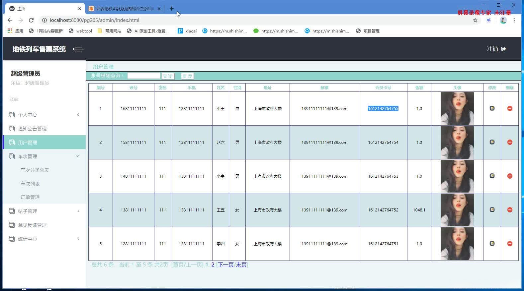Reload the page with the refresh icon
The width and height of the screenshot is (524, 291).
(x=31, y=20)
